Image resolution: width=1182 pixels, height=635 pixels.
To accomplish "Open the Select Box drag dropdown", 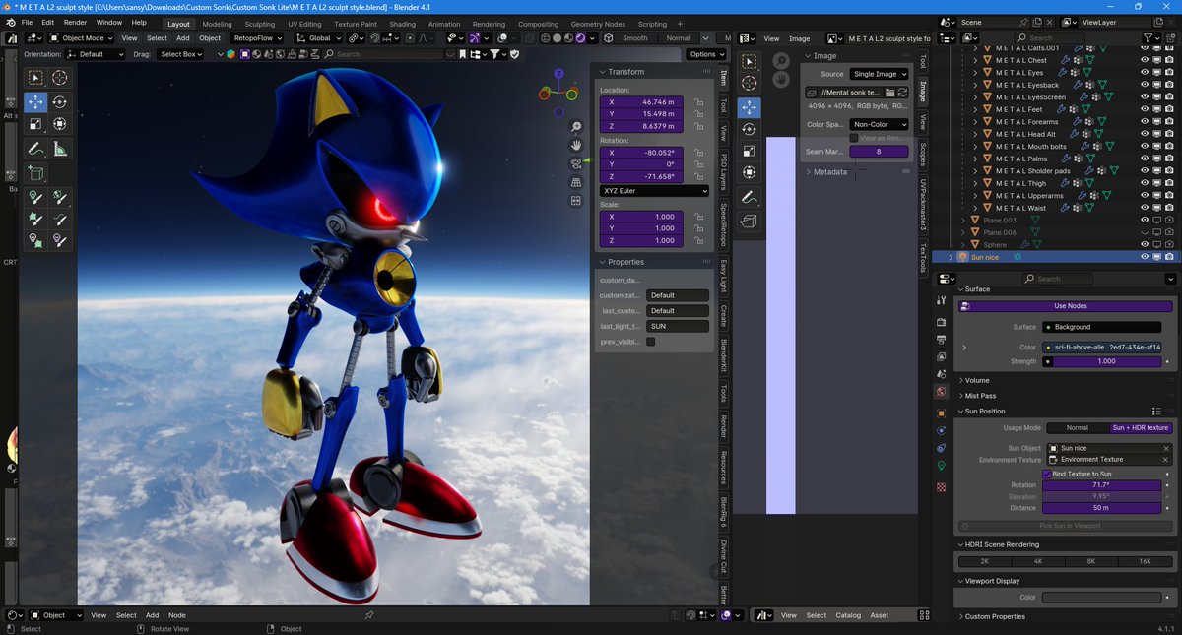I will coord(182,54).
